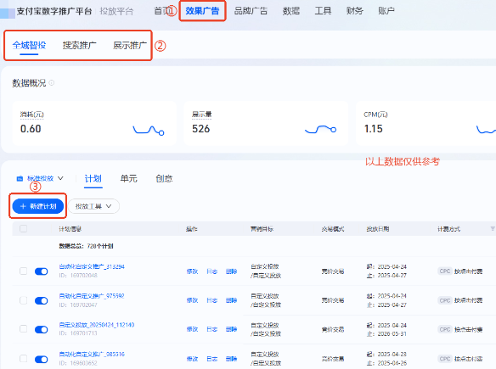Toggle off the plan 自动化自定义推广_313294 switch
496x369 pixels.
point(41,271)
